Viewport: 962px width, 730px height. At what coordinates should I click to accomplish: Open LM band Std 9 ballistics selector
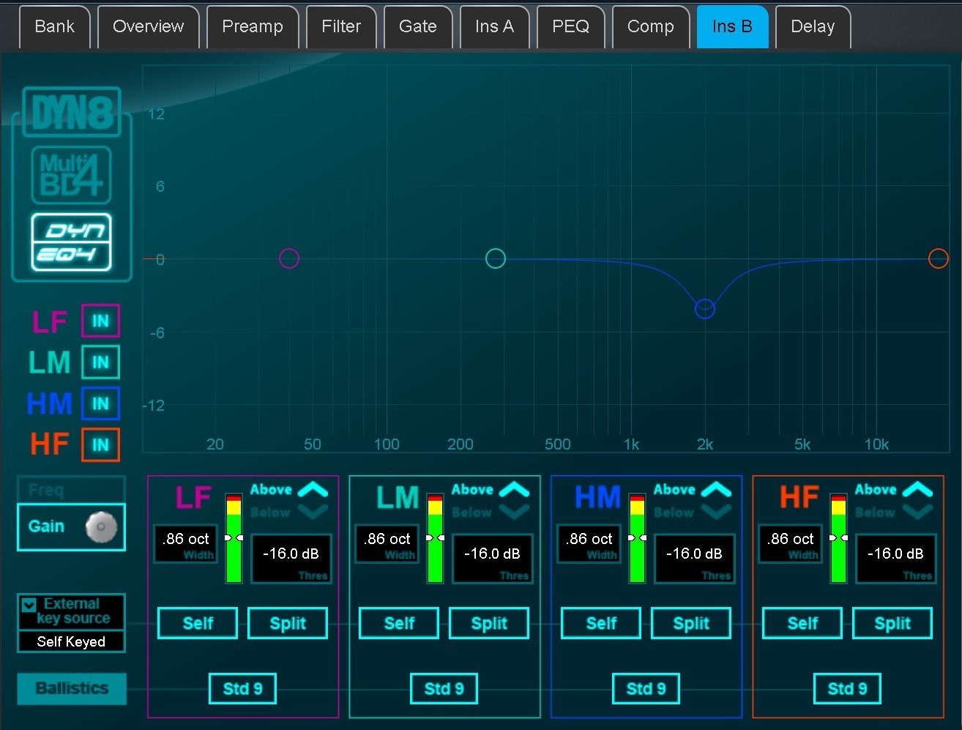(444, 688)
